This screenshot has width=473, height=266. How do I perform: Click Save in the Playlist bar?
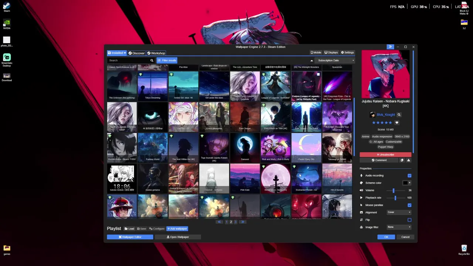(x=141, y=229)
